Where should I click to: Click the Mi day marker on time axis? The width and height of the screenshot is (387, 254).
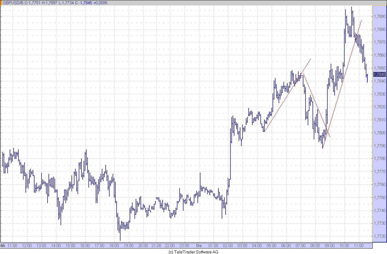3,245
